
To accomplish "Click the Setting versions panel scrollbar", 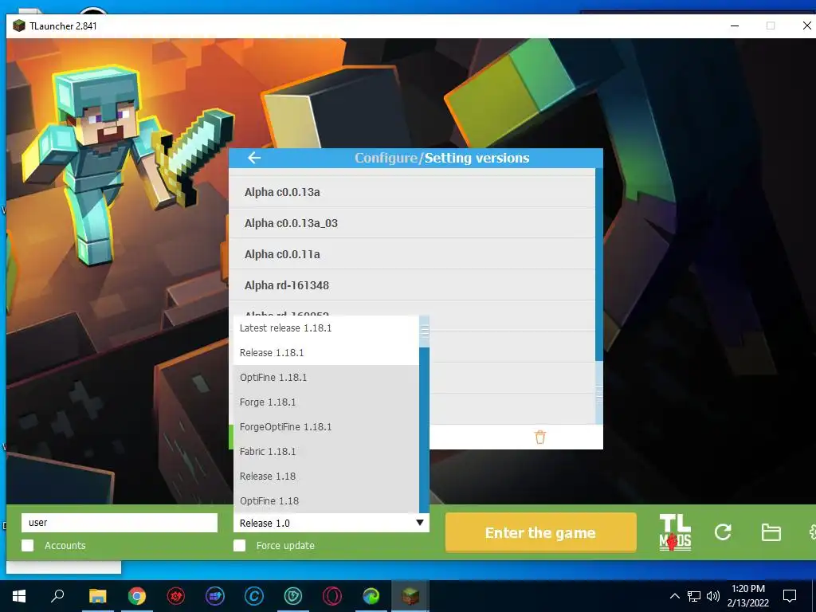I will 599,296.
